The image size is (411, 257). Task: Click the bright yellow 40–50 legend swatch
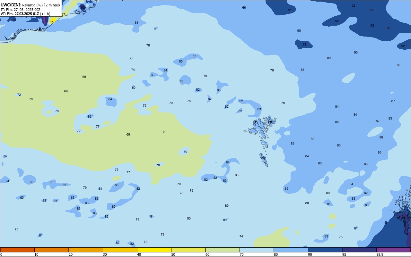point(154,250)
